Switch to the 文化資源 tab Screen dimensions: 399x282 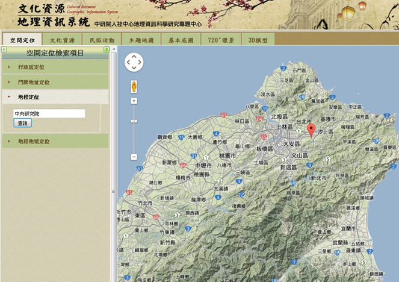[63, 40]
